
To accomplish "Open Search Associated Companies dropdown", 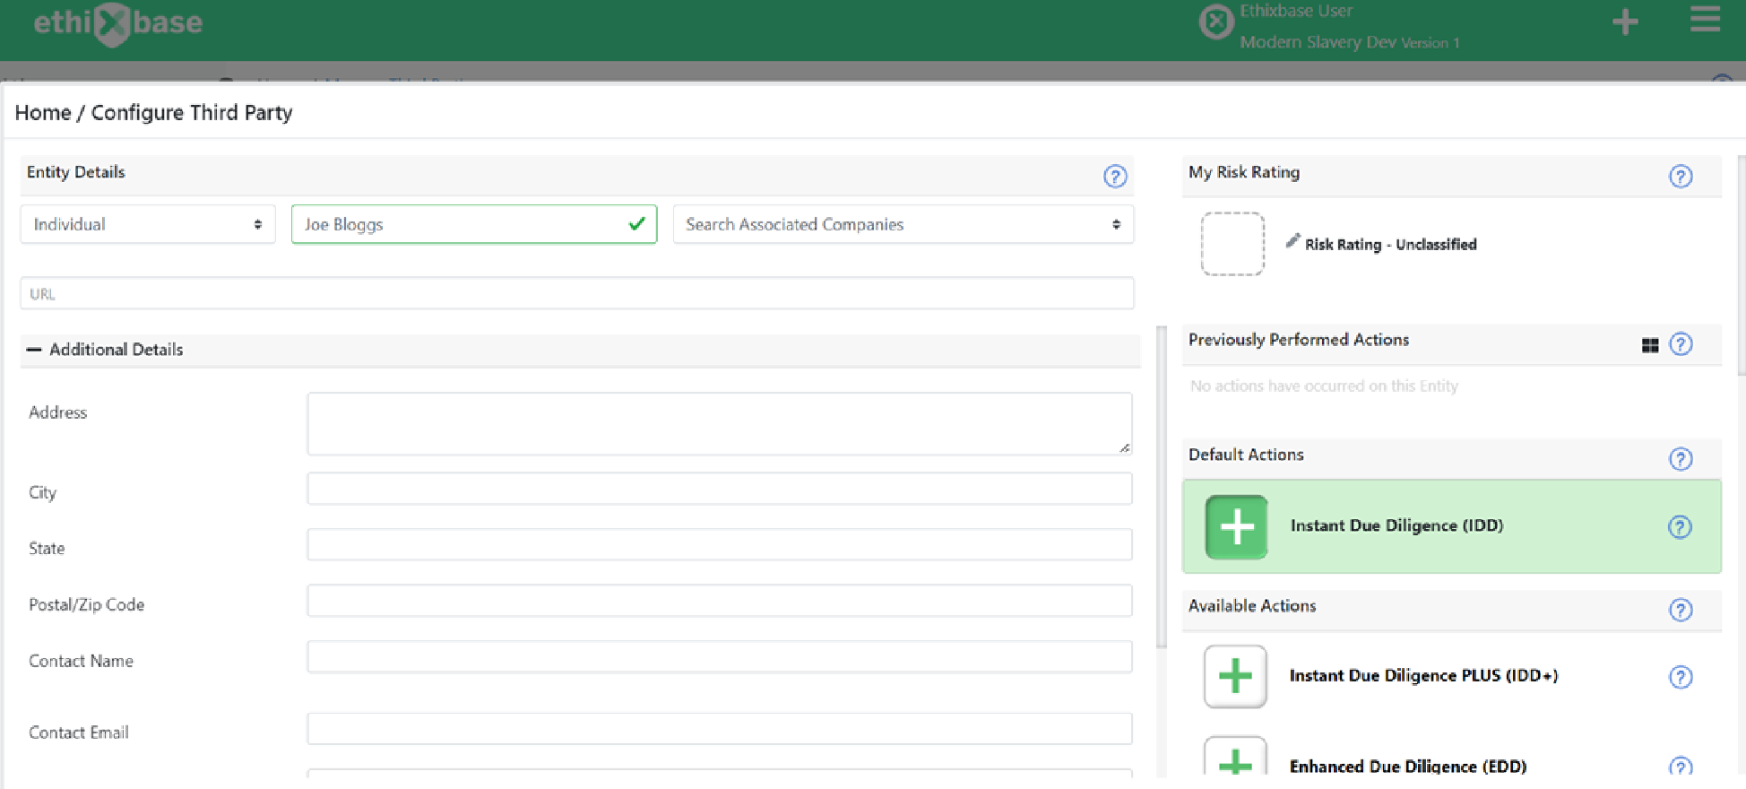I will pos(903,224).
